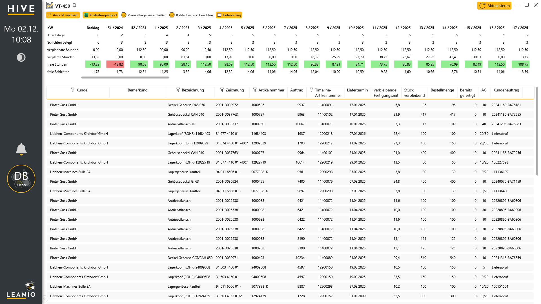Image resolution: width=541 pixels, height=304 pixels.
Task: Click horizontal scrollbar under week table
Action: 125,77
